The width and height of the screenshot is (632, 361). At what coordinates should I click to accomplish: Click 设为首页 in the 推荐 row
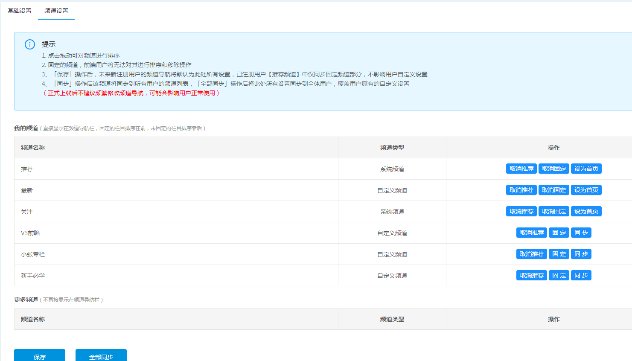coord(586,169)
